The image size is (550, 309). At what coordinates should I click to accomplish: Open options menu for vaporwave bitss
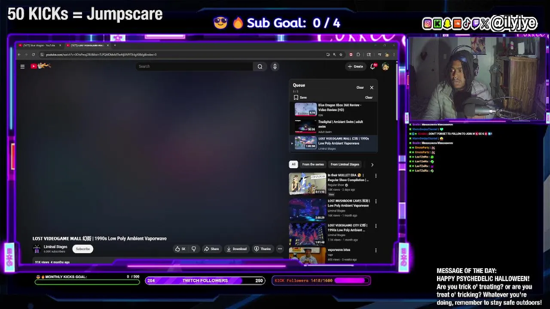(376, 250)
